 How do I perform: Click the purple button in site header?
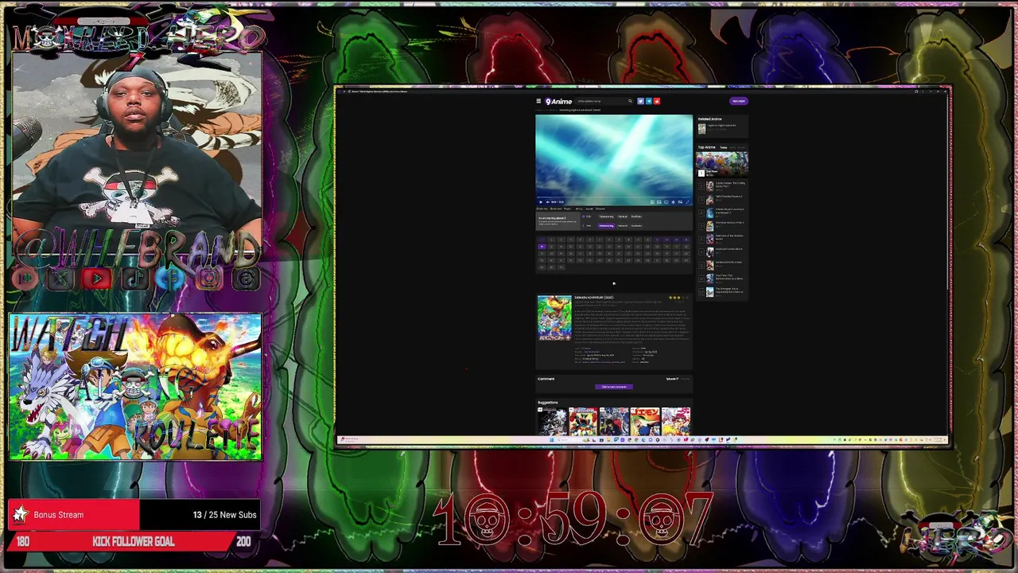coord(739,101)
